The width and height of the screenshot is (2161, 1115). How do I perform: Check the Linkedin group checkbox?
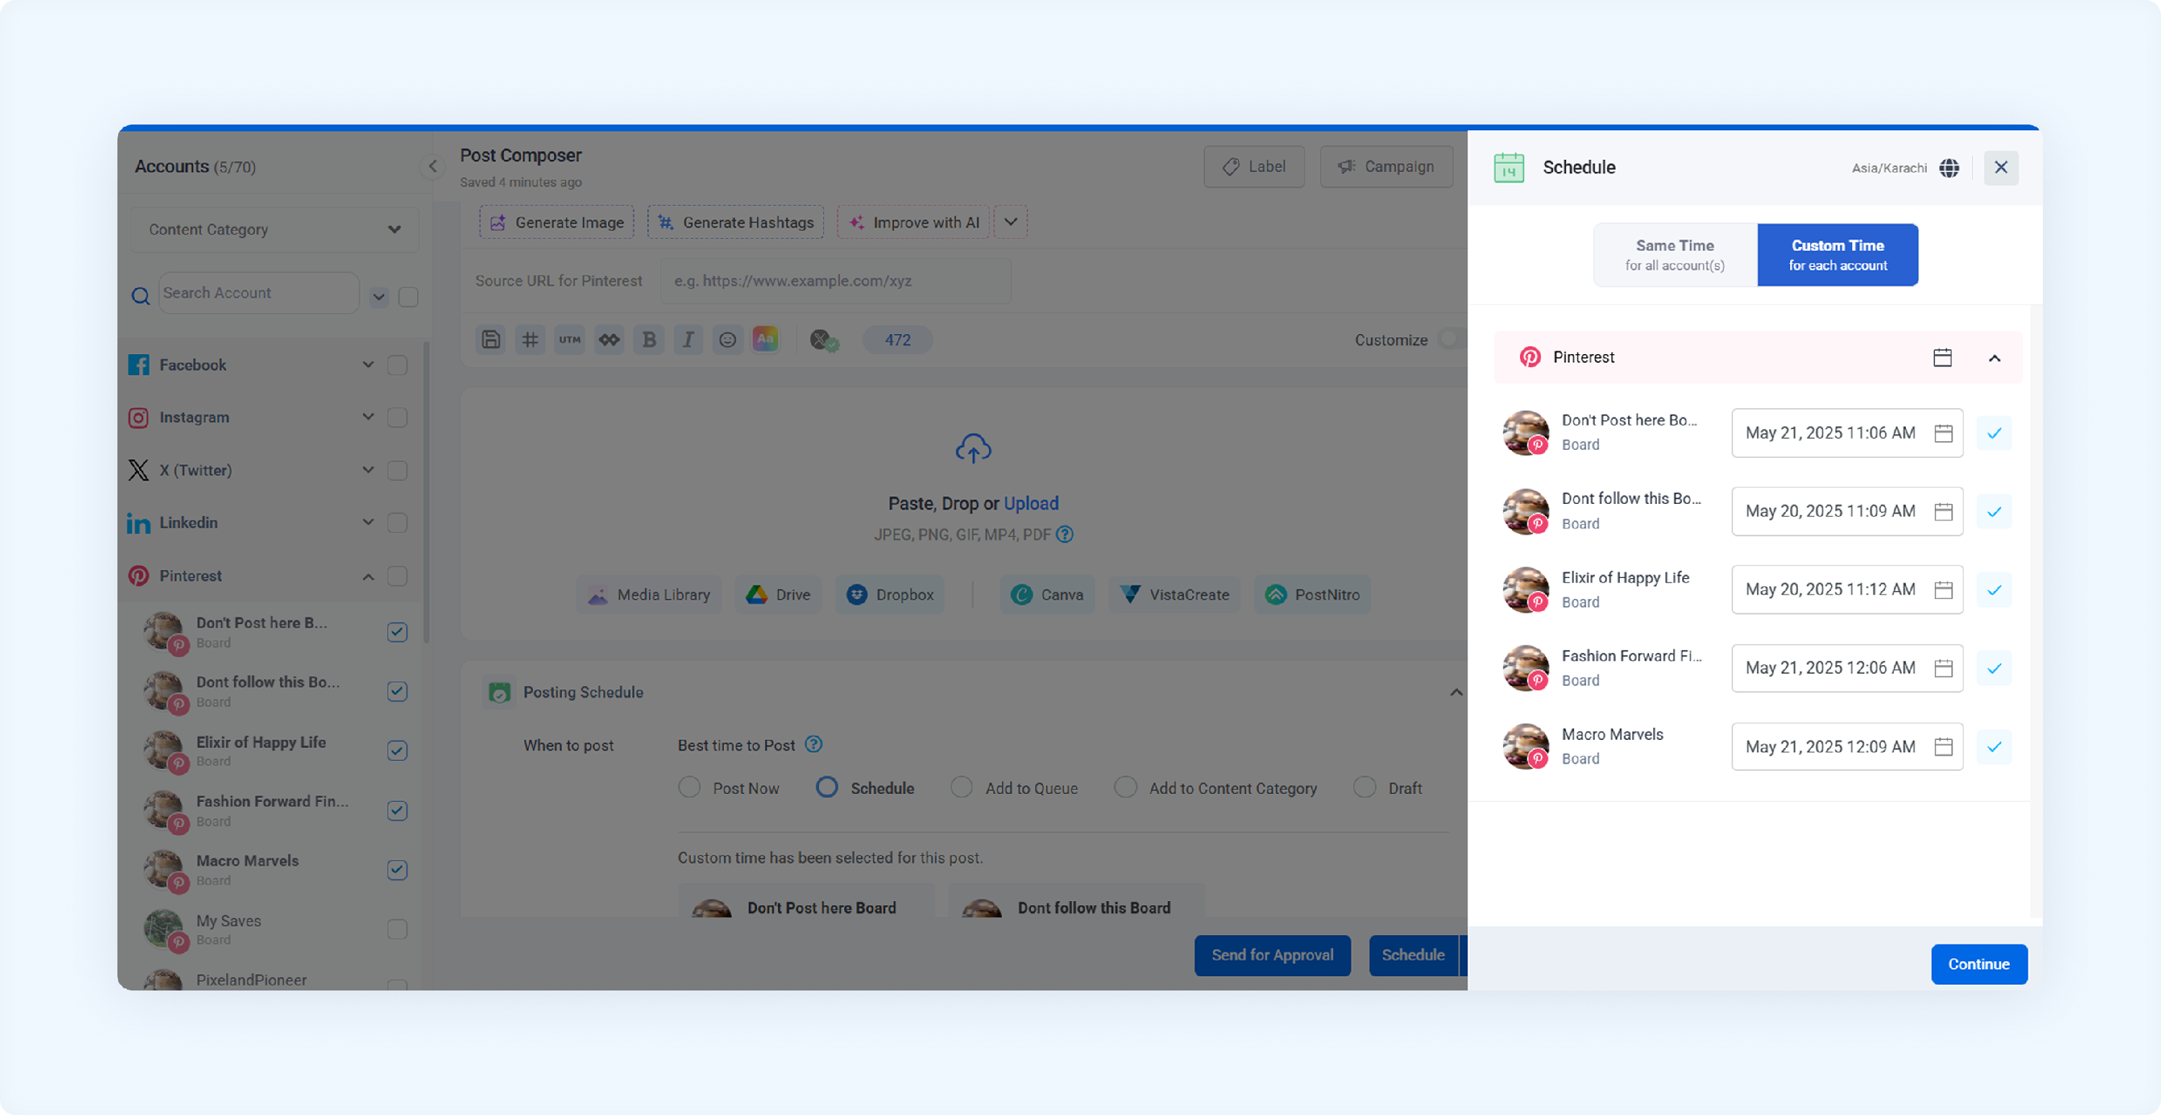coord(398,523)
